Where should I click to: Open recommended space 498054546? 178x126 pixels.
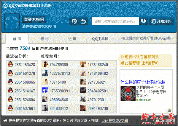[x=59, y=100]
